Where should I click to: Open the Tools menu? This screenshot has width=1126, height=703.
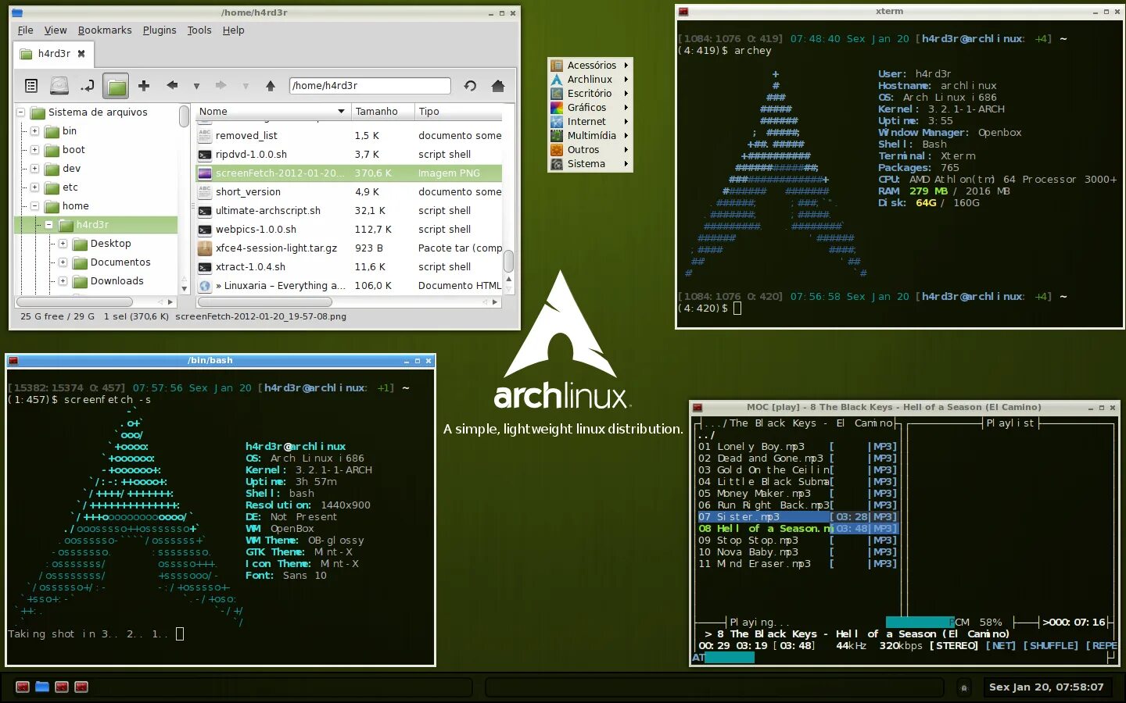tap(199, 30)
